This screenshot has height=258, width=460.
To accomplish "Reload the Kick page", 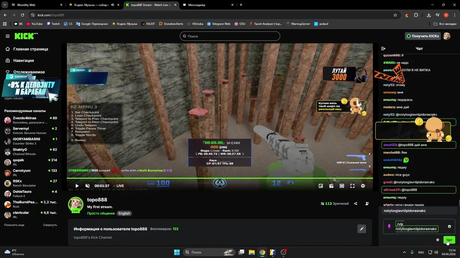I will [x=22, y=15].
